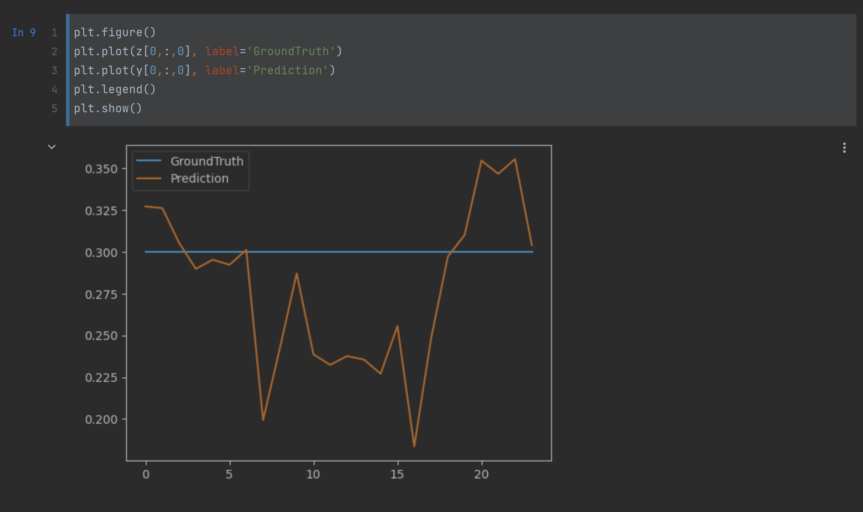Select the 'Prediction' string on line 3

(x=287, y=70)
